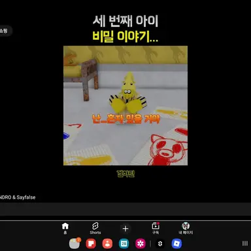Image resolution: width=251 pixels, height=251 pixels.
Task: Go to the YouTube Home tab
Action: (65, 228)
